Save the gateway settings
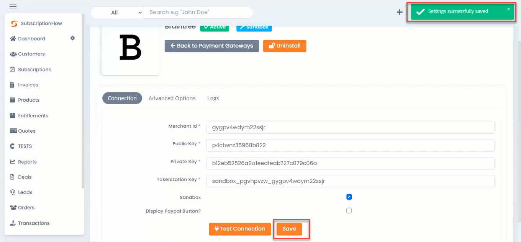 coord(289,229)
